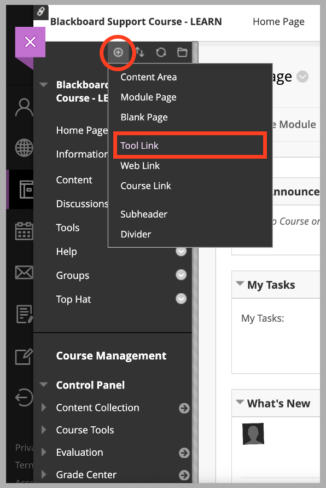Open the Calendar from the left sidebar
Image resolution: width=326 pixels, height=488 pixels.
pyautogui.click(x=24, y=231)
